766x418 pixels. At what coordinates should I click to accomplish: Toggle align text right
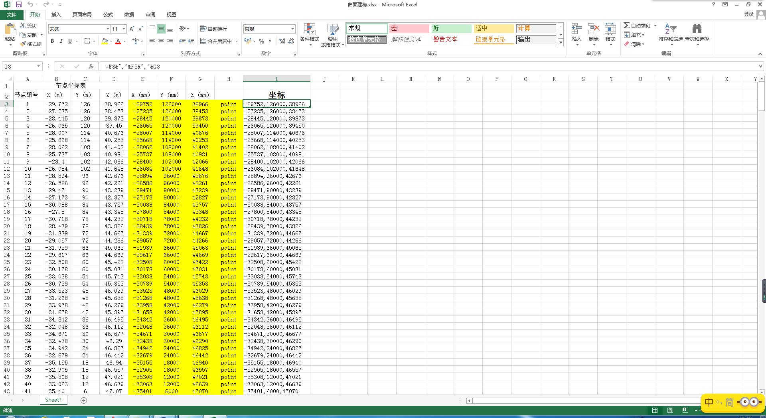click(x=170, y=41)
